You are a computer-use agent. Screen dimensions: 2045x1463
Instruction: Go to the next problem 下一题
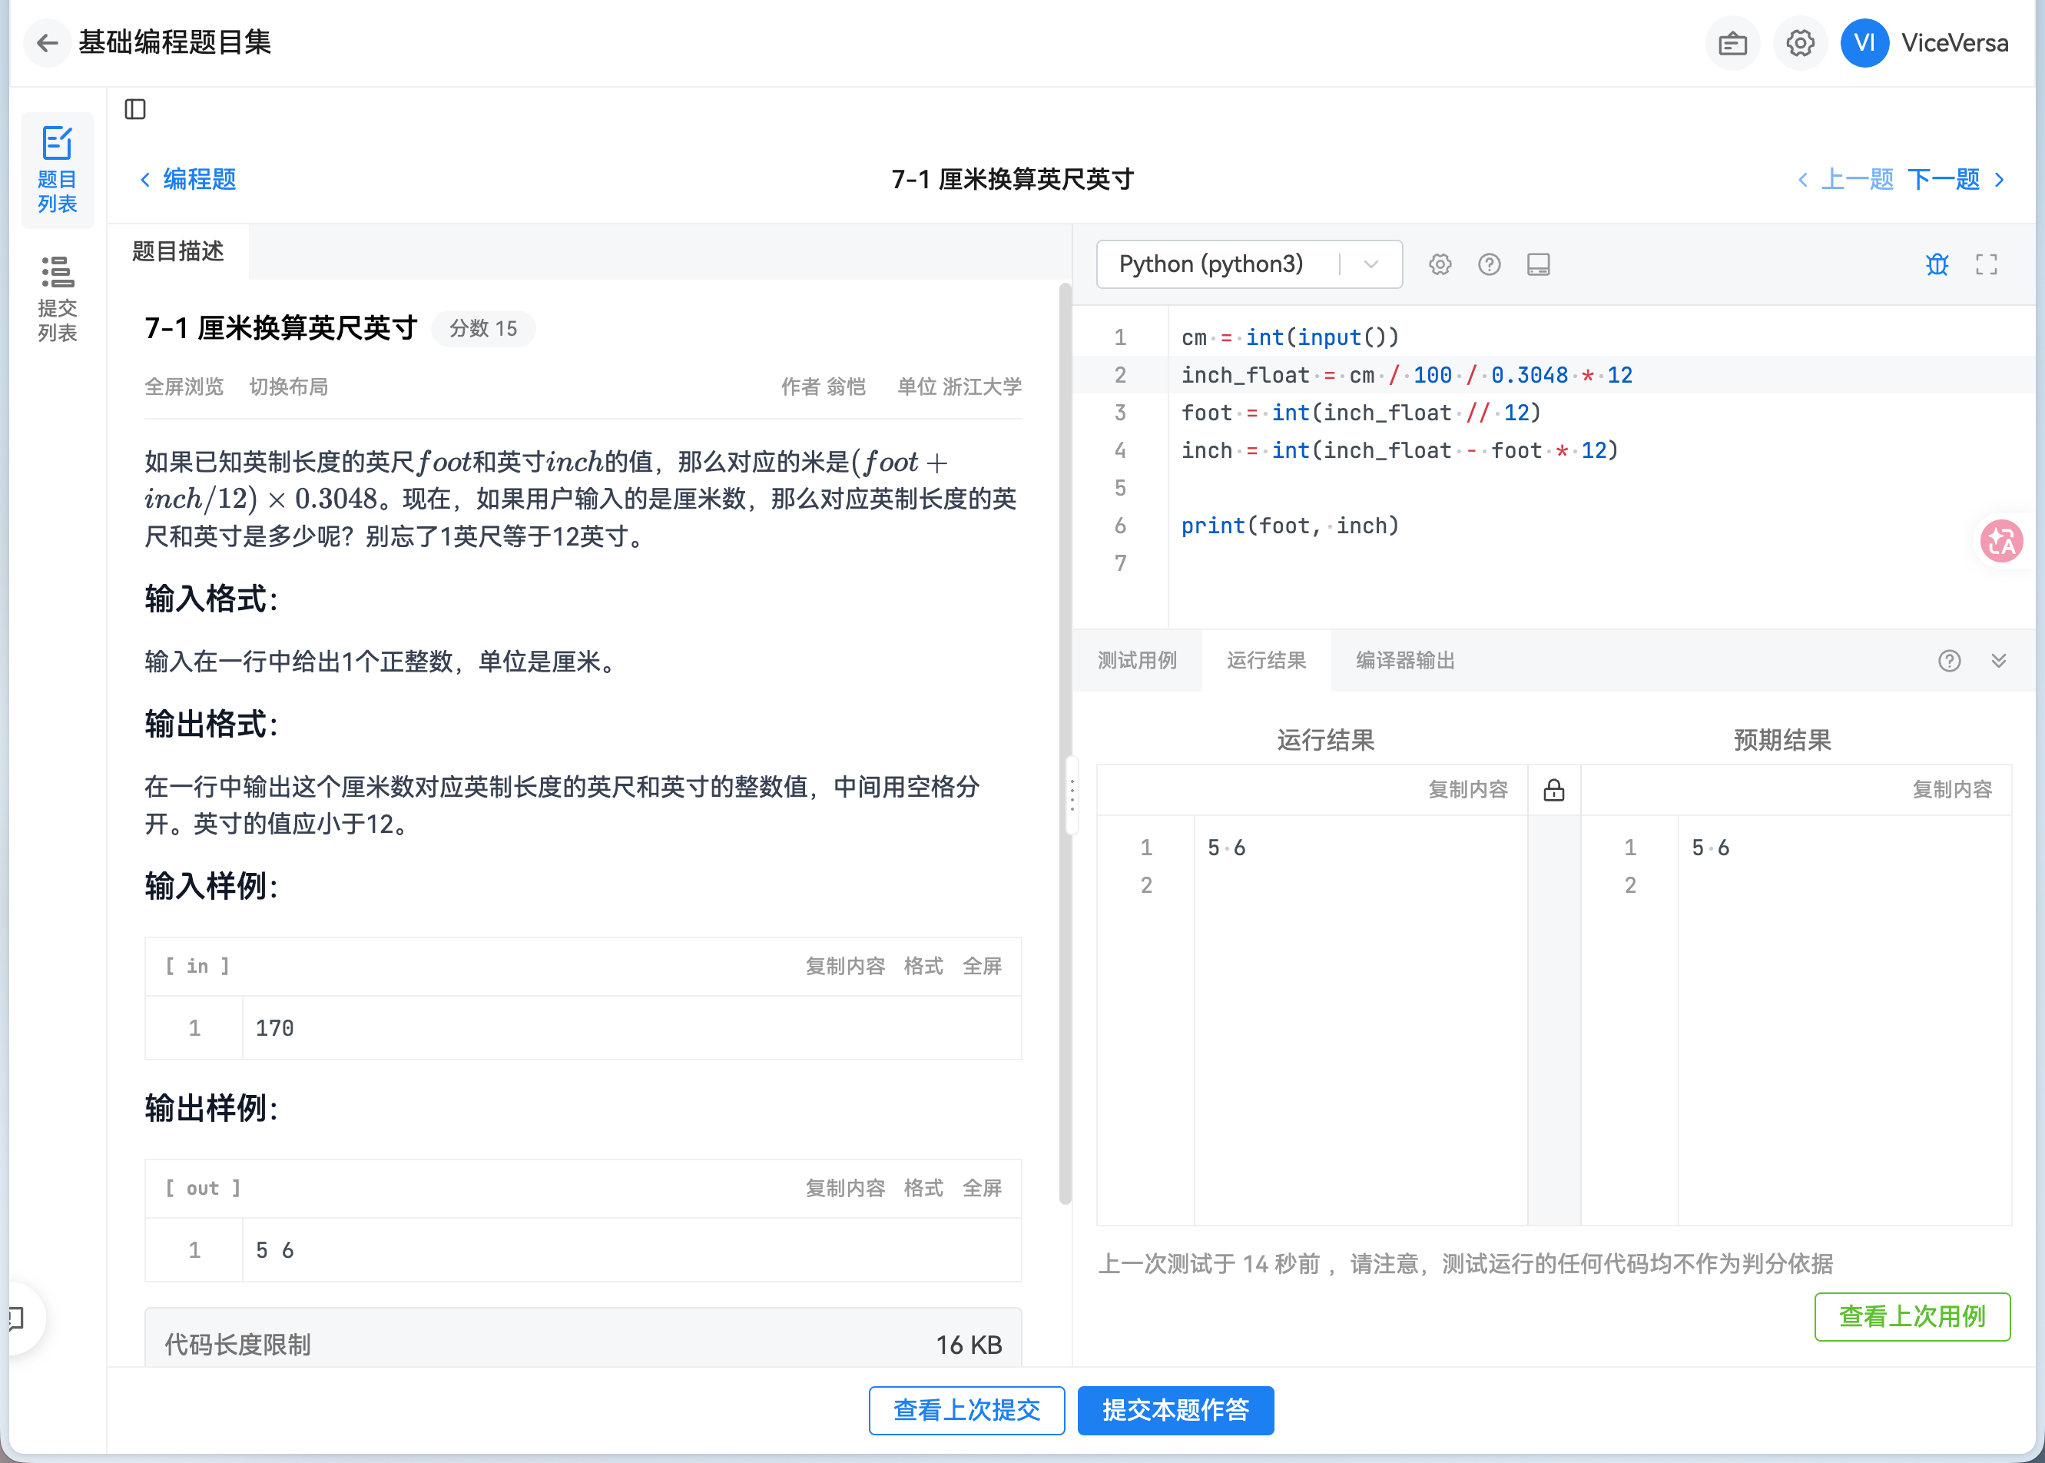(x=1955, y=179)
